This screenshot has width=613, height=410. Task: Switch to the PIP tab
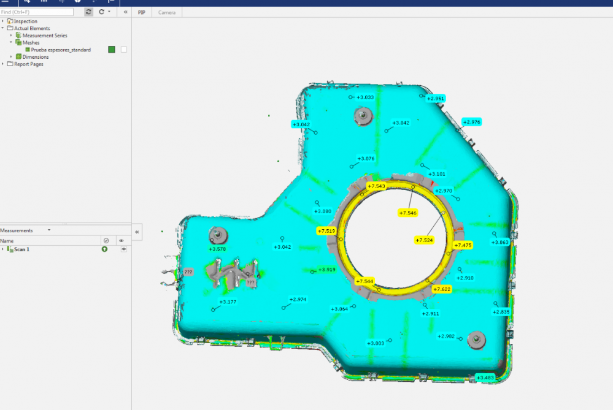[x=142, y=12]
